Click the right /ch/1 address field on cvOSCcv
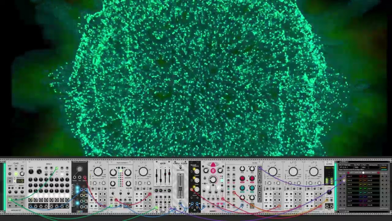392x221 pixels. tap(374, 176)
